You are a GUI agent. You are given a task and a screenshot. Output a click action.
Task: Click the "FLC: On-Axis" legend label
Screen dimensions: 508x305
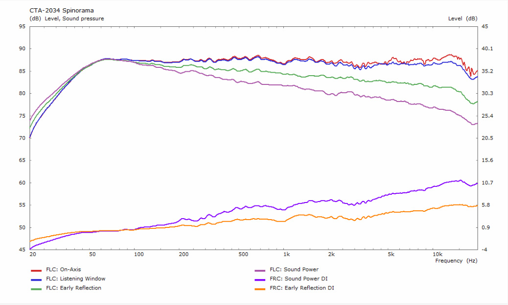63,269
